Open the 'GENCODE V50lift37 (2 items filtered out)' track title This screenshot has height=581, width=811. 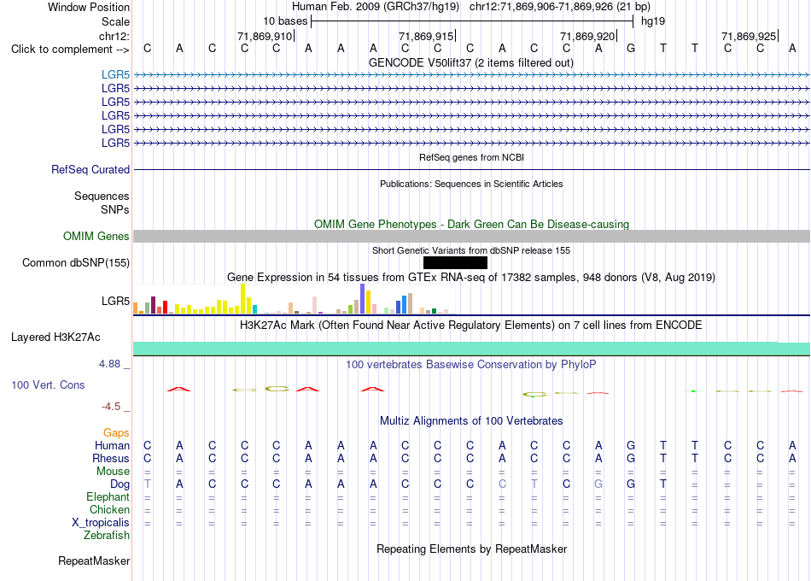click(x=470, y=62)
